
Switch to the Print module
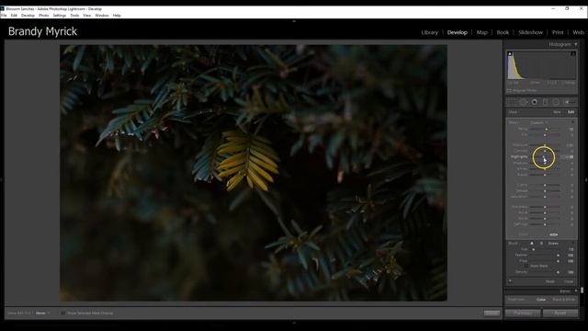pos(558,32)
